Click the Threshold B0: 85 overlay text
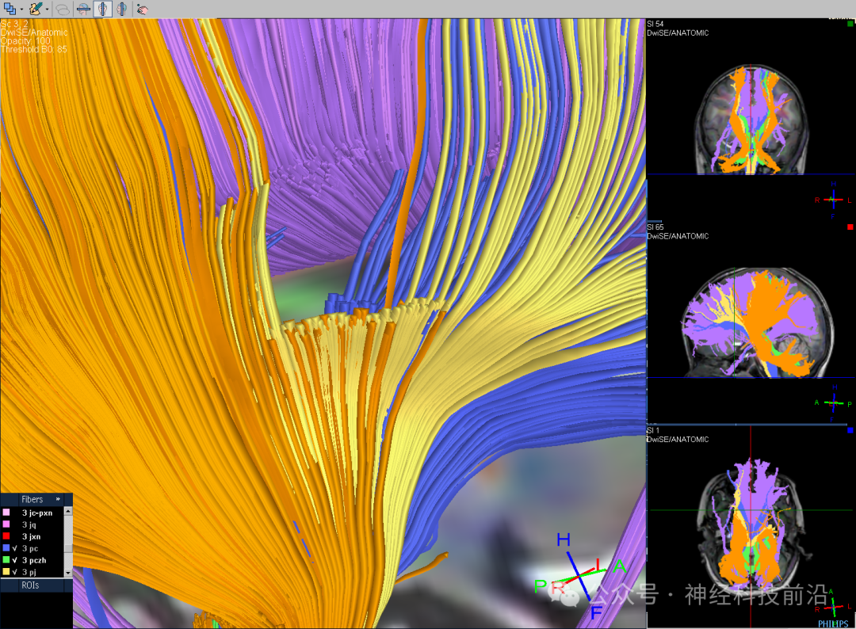 (34, 49)
